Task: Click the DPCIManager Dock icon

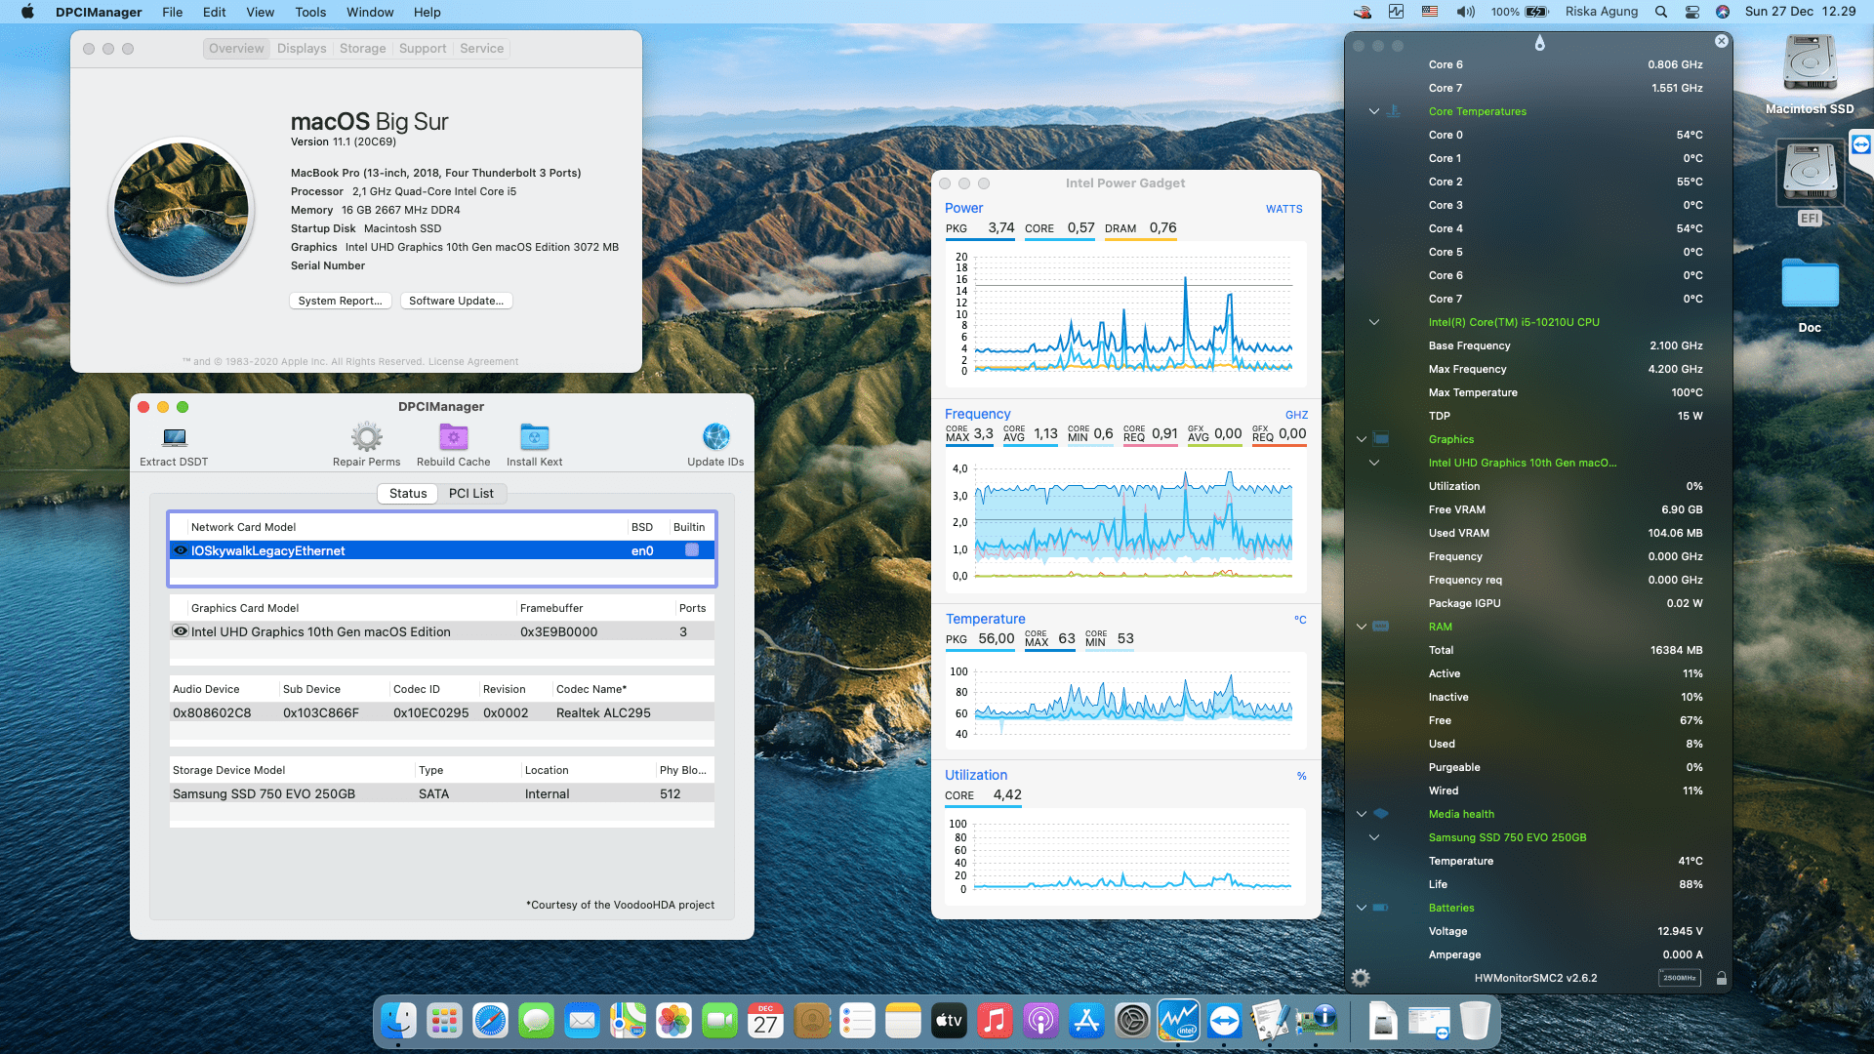Action: (1316, 1021)
